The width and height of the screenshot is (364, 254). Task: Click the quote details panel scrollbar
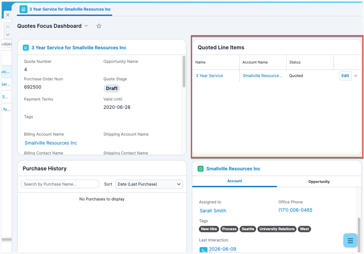coord(184,72)
